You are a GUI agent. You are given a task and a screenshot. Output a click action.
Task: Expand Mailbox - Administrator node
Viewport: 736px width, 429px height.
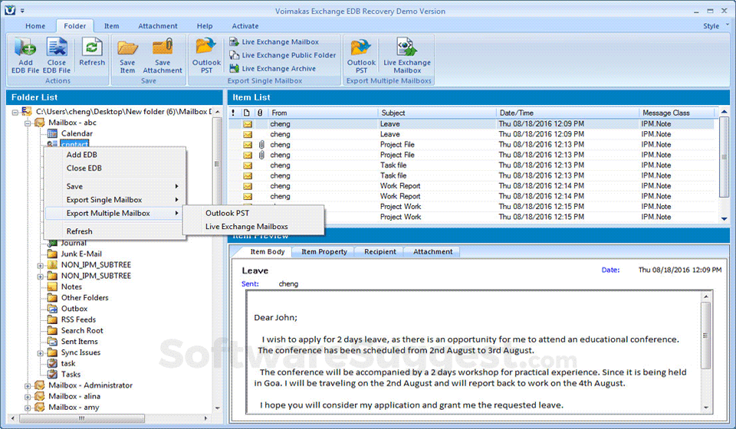pyautogui.click(x=28, y=386)
